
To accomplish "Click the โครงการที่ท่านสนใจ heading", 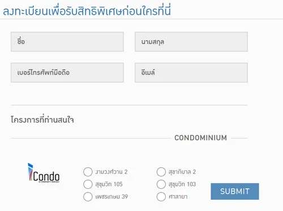I will click(x=42, y=120).
